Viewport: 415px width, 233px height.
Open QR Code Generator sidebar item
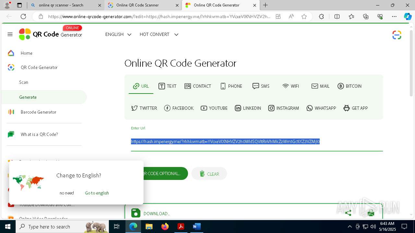pyautogui.click(x=39, y=67)
